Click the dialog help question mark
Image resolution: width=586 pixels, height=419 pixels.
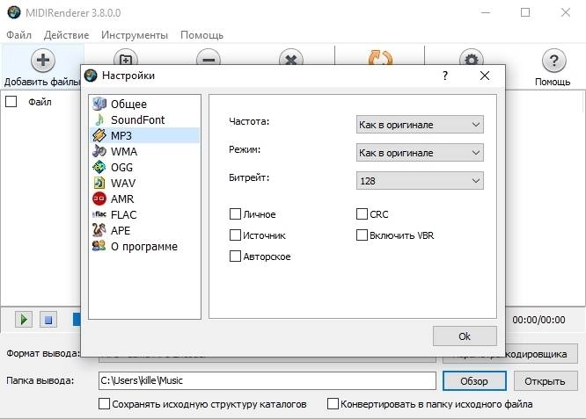(x=444, y=76)
